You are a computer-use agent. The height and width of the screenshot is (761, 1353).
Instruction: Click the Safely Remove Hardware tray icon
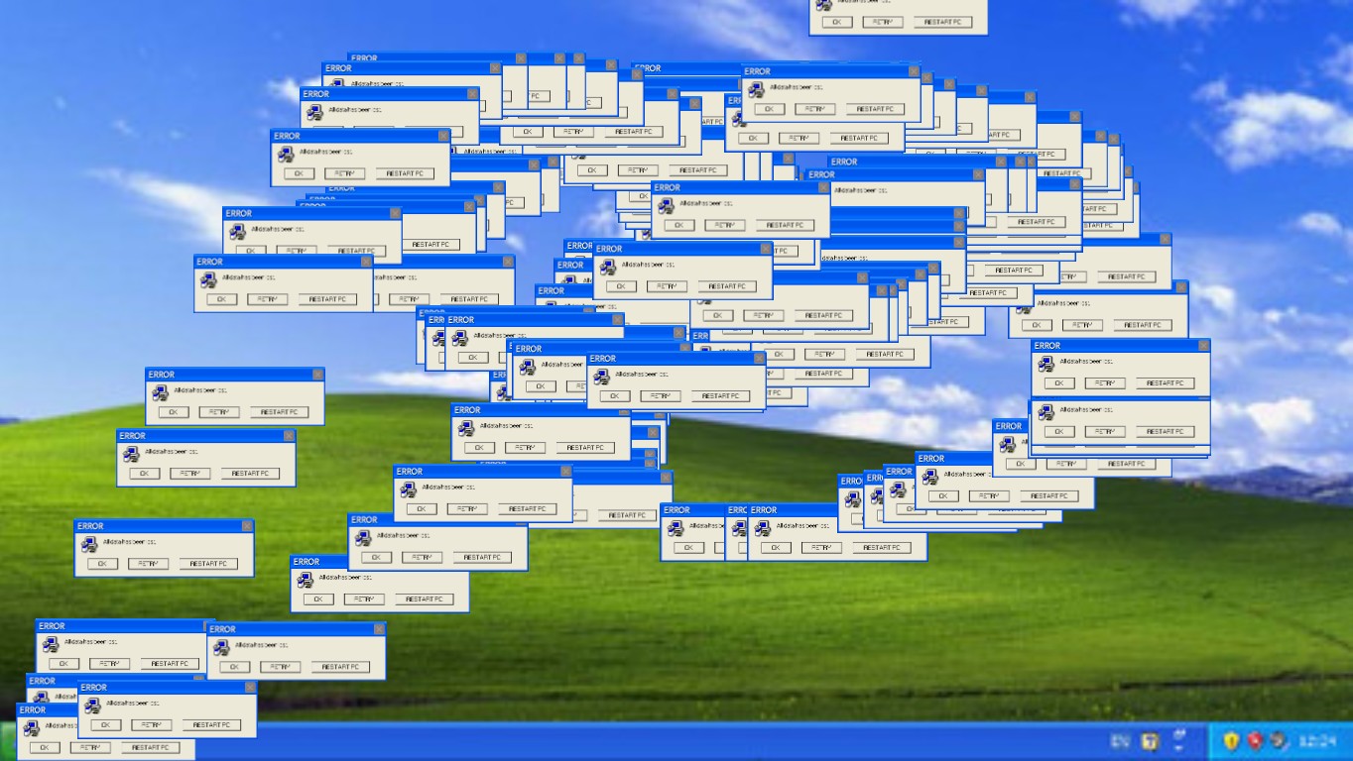[x=1279, y=740]
